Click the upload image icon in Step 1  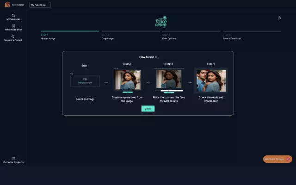click(85, 79)
